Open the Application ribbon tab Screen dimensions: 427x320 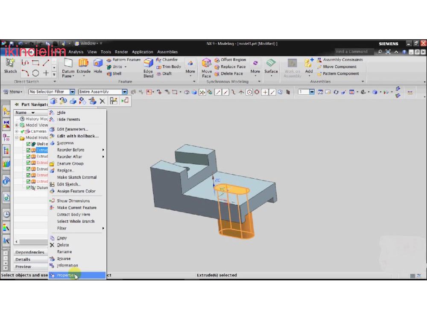(x=143, y=52)
